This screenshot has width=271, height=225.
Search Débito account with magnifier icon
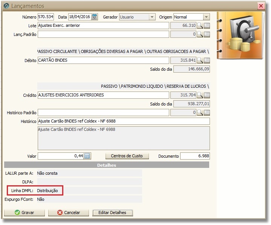pyautogui.click(x=200, y=61)
